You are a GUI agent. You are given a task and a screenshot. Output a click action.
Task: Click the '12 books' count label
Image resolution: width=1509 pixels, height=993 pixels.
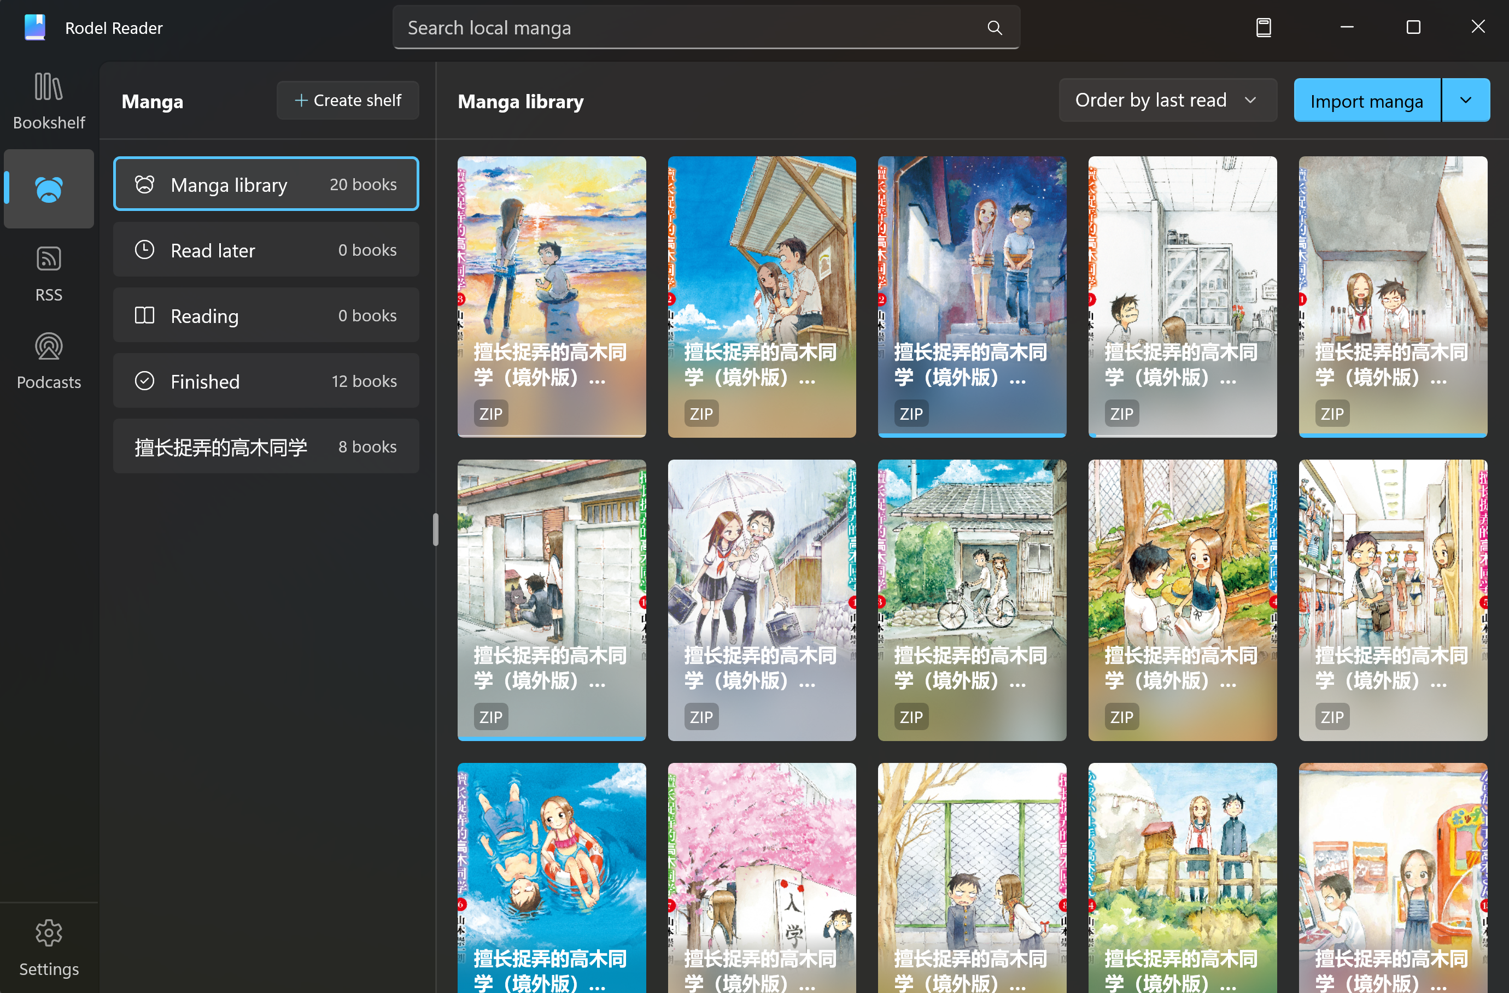[364, 381]
